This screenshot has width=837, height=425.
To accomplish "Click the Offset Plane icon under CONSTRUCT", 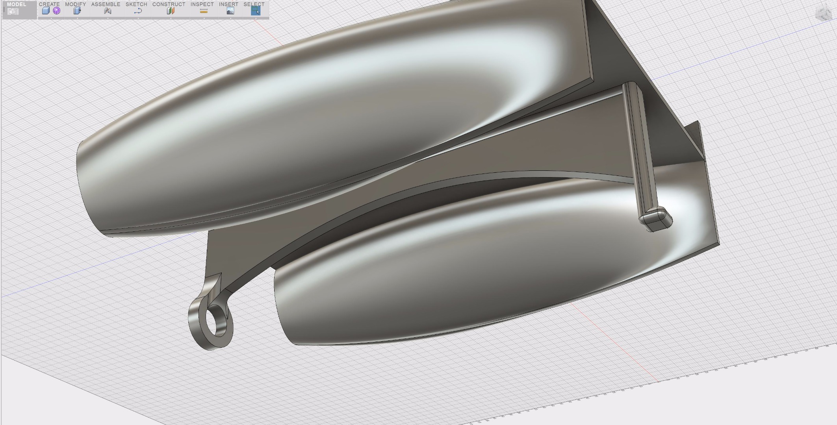I will pos(171,11).
